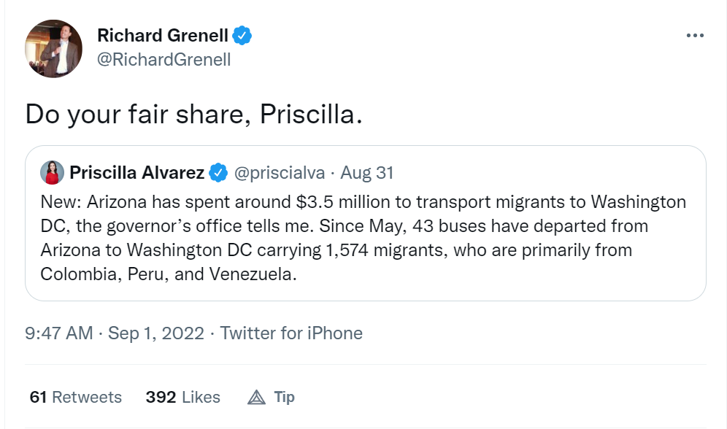Click the 9:47 AM Sep 1, 2022 timestamp
This screenshot has height=429, width=727.
(115, 333)
